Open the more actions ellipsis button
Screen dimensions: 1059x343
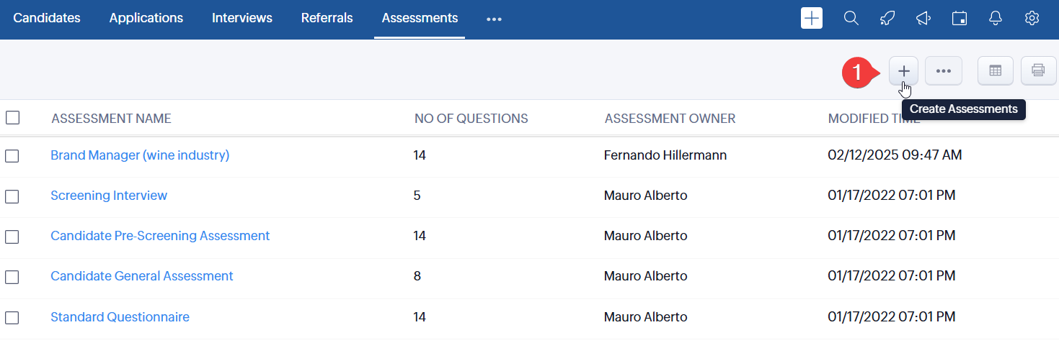point(944,70)
